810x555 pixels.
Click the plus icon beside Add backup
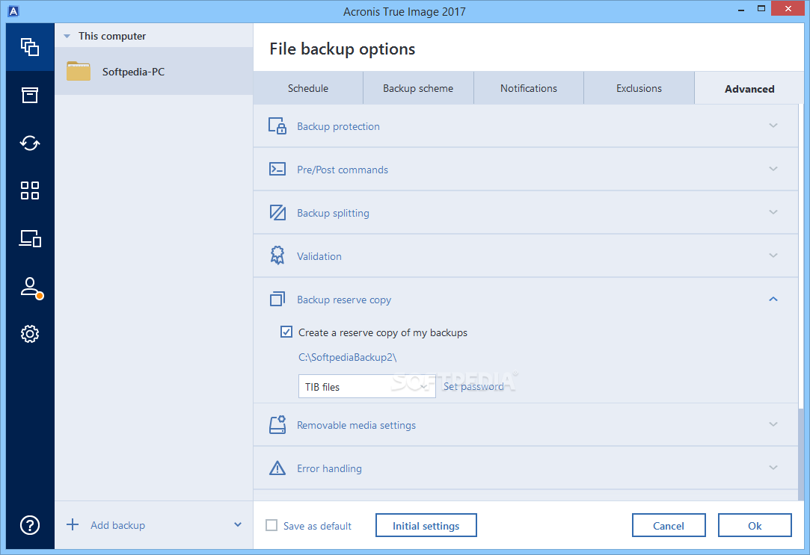73,524
